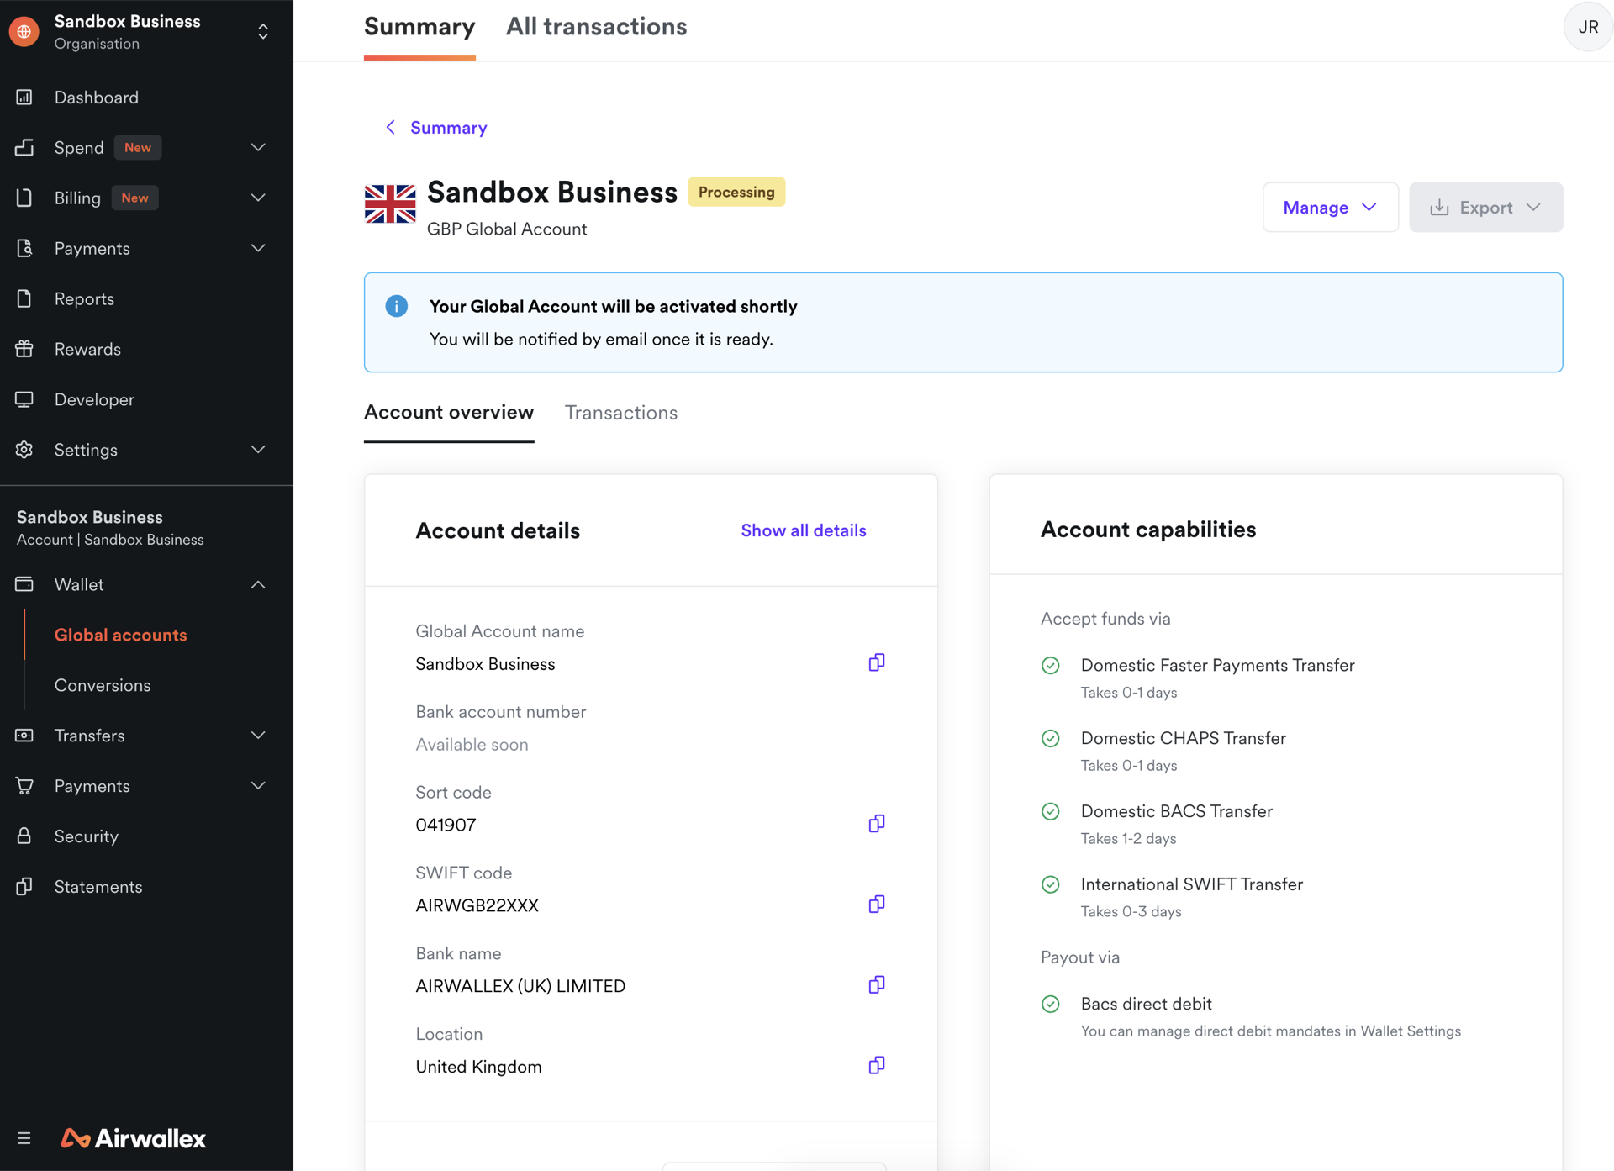Click the UK flag account icon
The image size is (1614, 1171).
click(x=390, y=204)
